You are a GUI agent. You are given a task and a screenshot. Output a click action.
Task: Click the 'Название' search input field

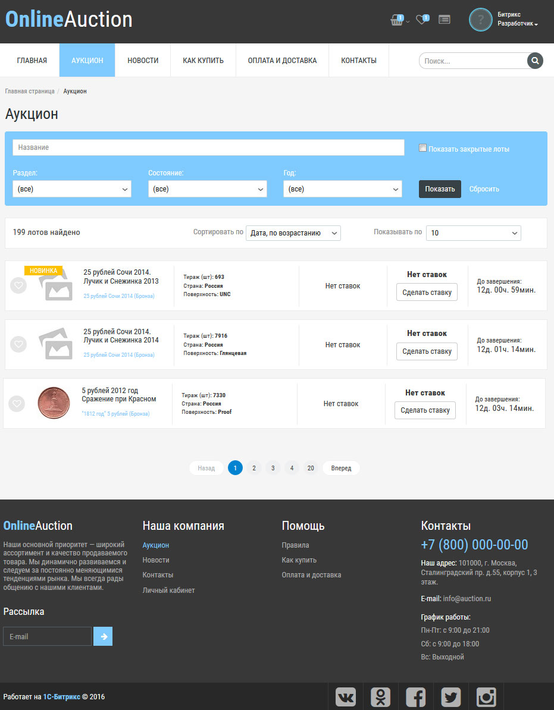coord(208,147)
